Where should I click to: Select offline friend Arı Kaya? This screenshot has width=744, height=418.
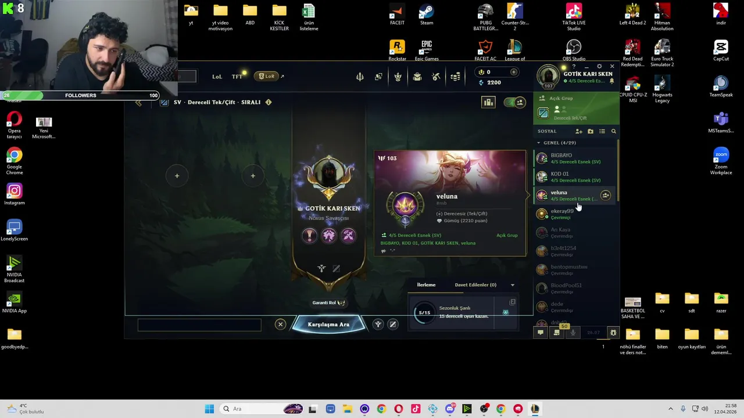[x=575, y=232]
